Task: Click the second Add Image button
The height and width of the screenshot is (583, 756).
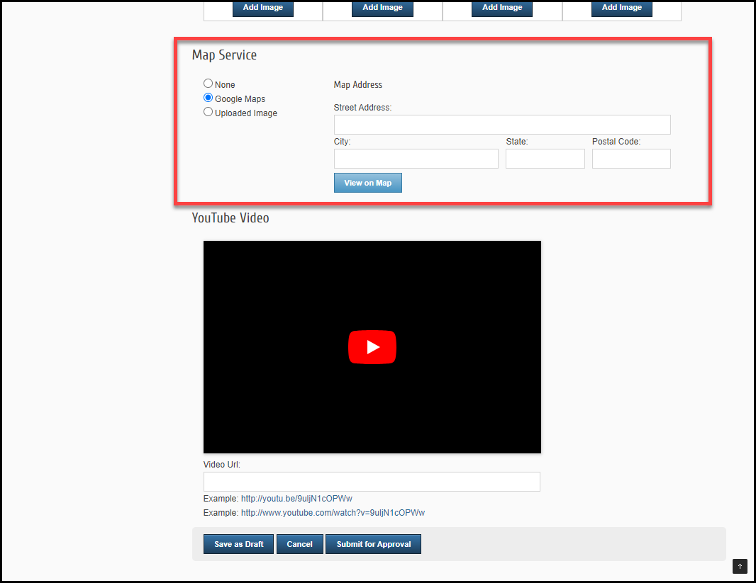Action: [382, 8]
